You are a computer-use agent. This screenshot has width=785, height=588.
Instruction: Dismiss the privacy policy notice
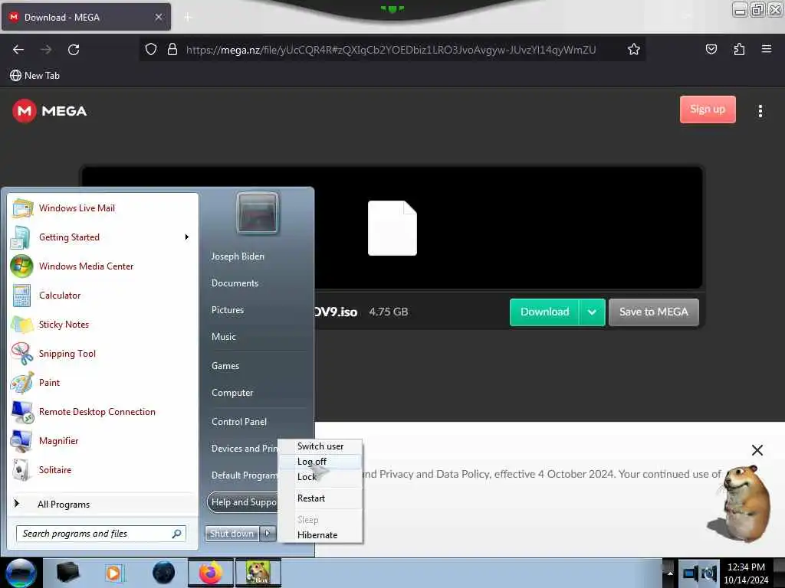pyautogui.click(x=757, y=450)
